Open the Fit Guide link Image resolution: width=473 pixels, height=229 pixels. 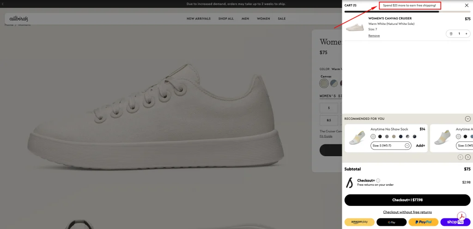[x=326, y=136]
